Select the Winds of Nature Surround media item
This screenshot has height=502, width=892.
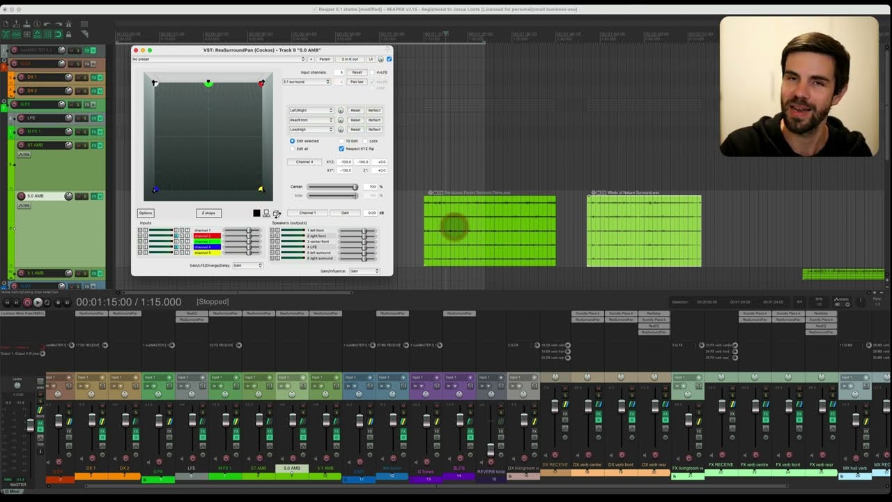(x=644, y=231)
